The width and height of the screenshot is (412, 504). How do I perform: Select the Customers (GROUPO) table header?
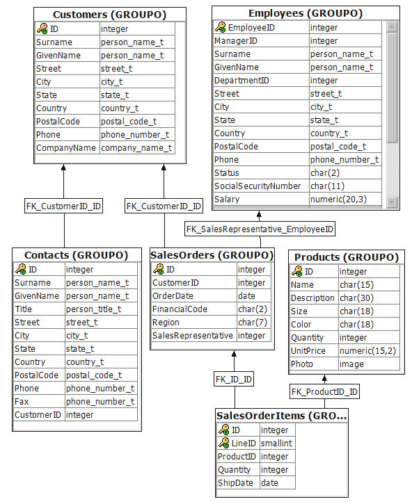(110, 15)
